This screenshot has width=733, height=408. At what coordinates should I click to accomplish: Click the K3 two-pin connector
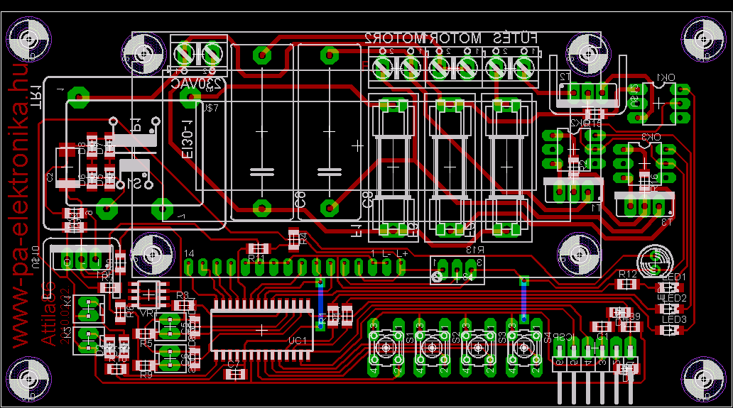pyautogui.click(x=88, y=340)
